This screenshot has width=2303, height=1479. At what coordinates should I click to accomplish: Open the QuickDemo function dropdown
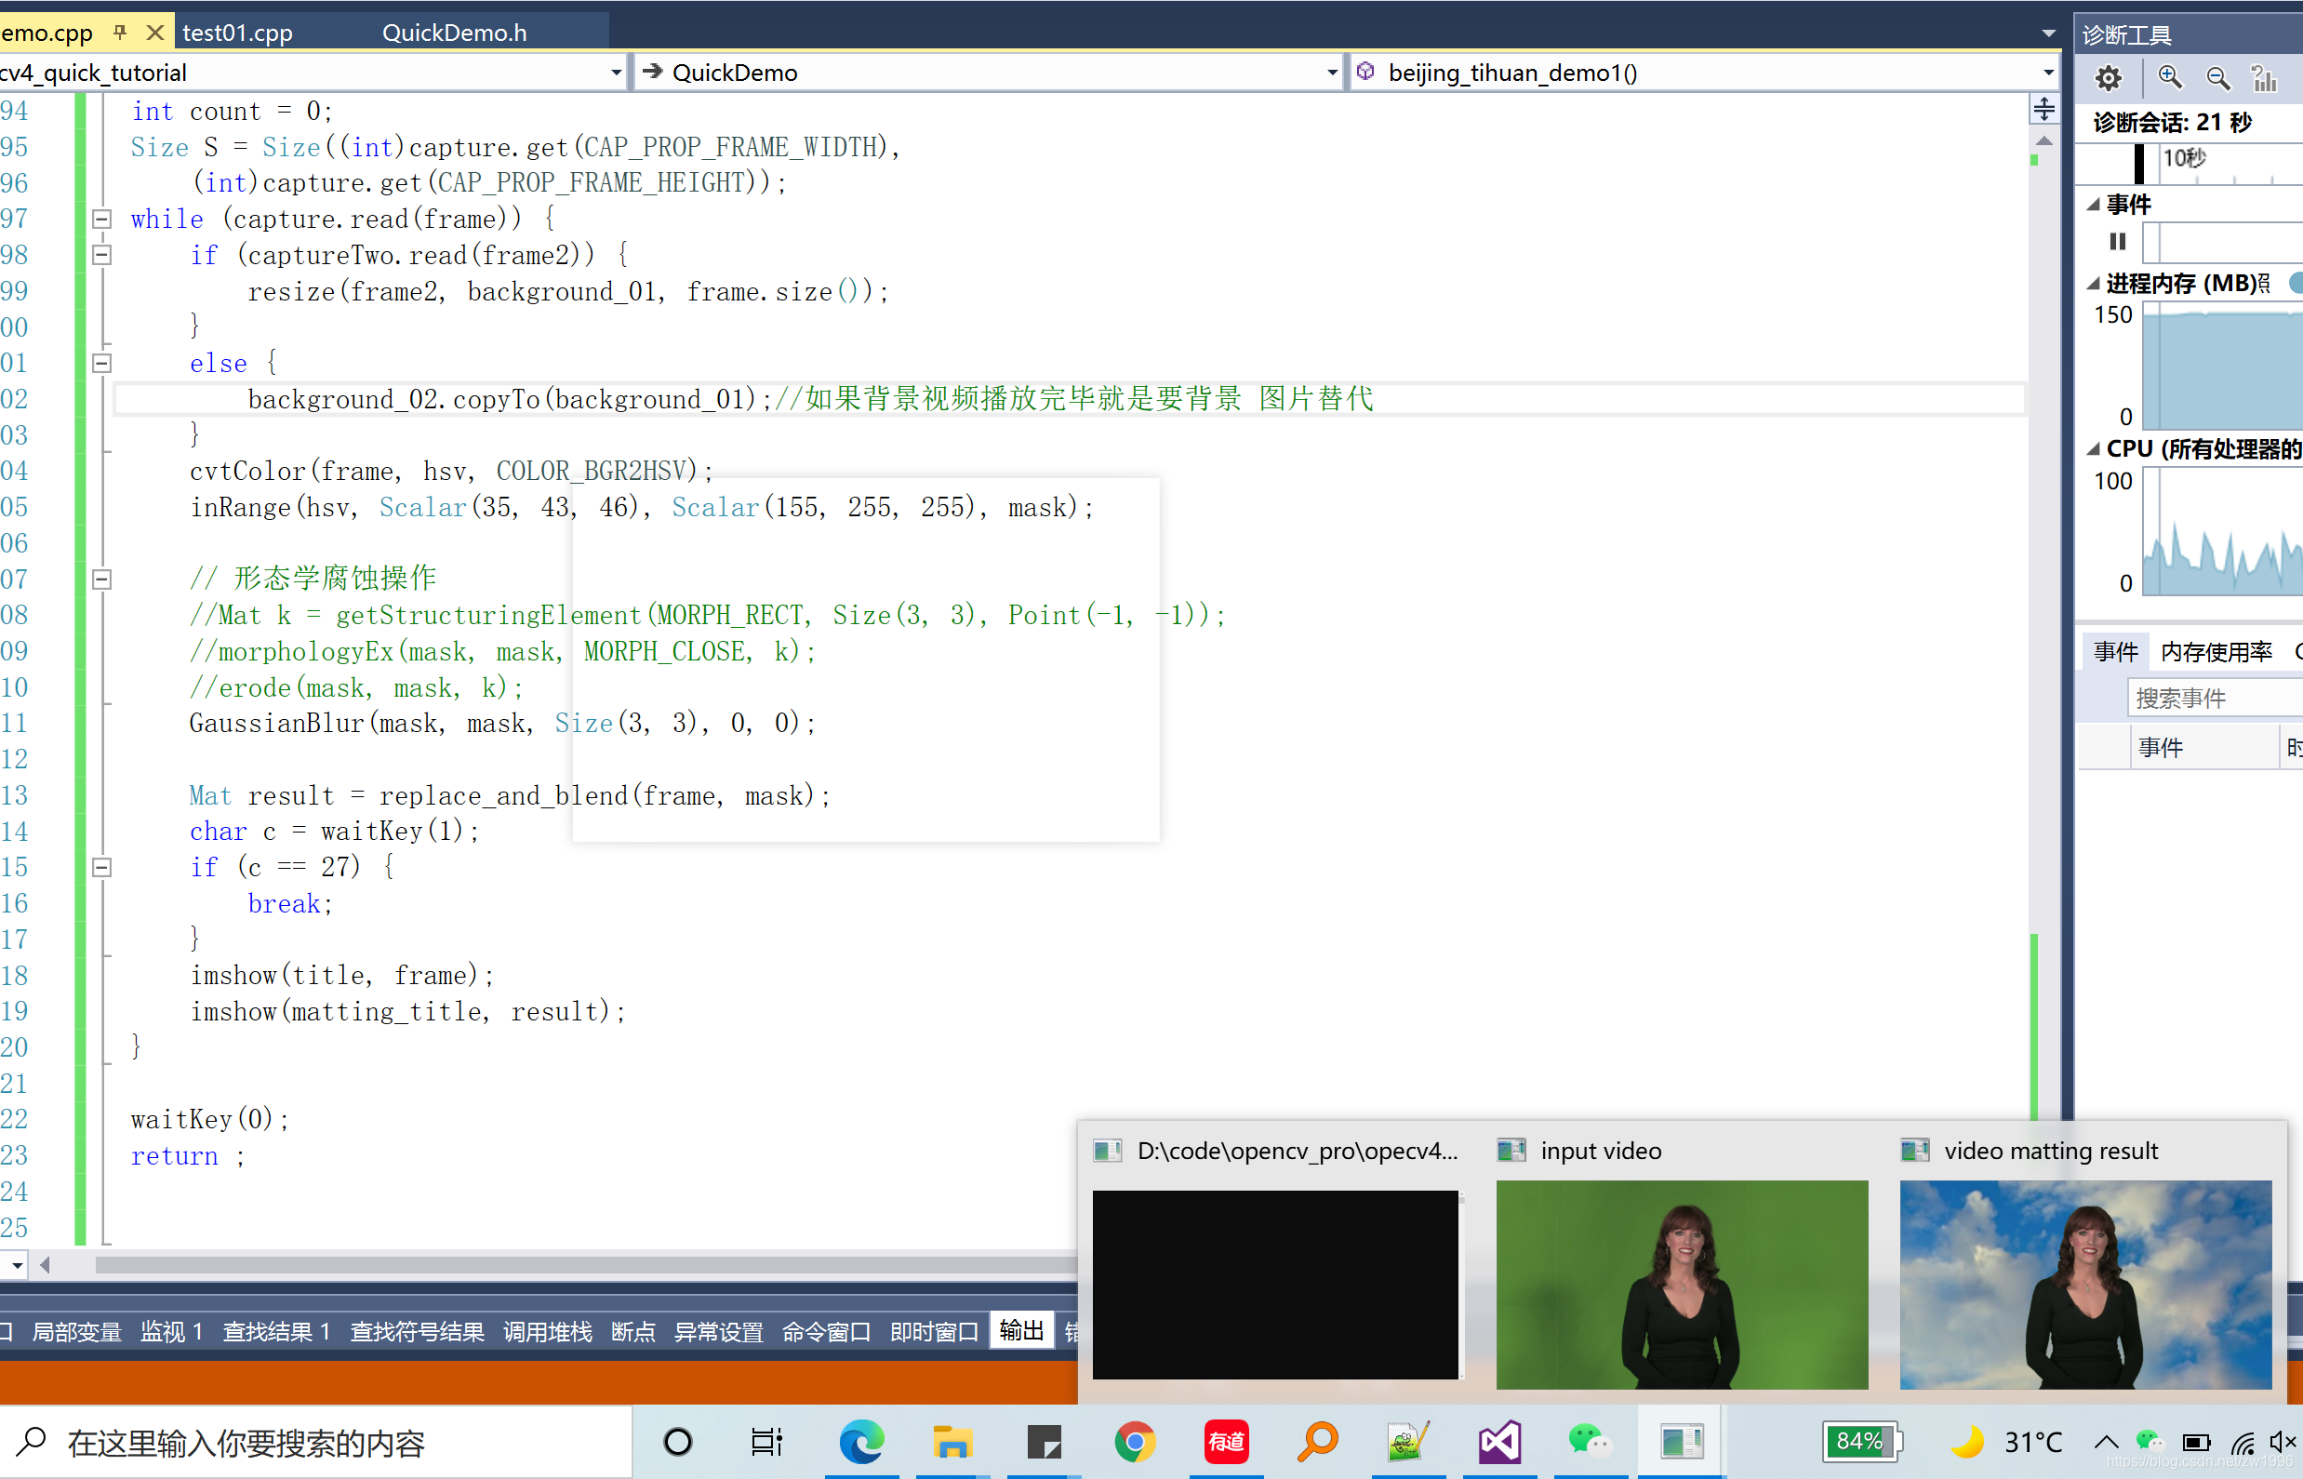click(x=1329, y=71)
